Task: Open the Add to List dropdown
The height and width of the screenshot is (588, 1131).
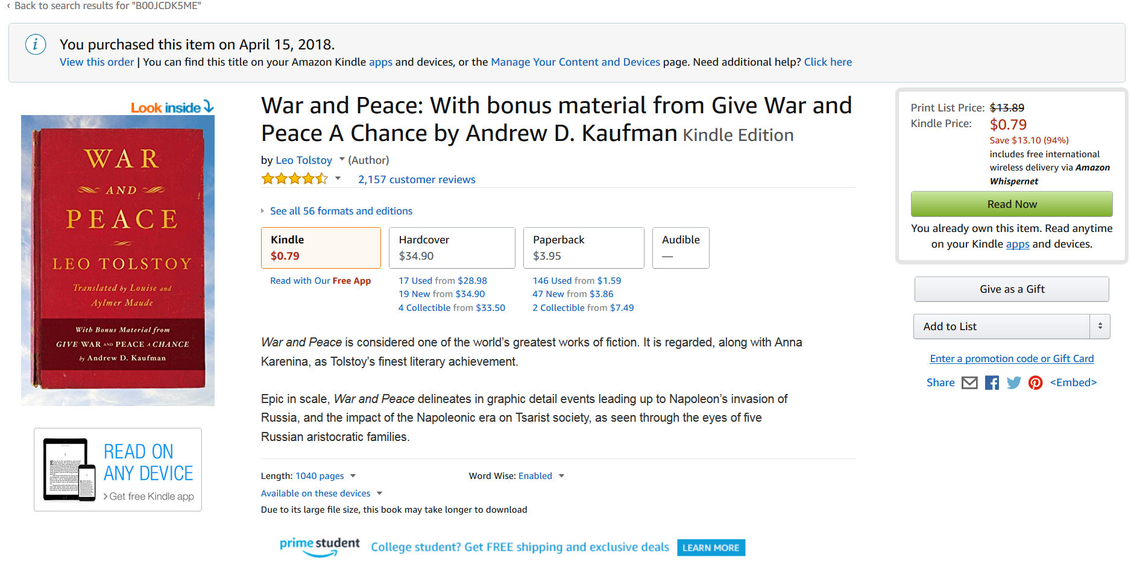Action: [1100, 327]
